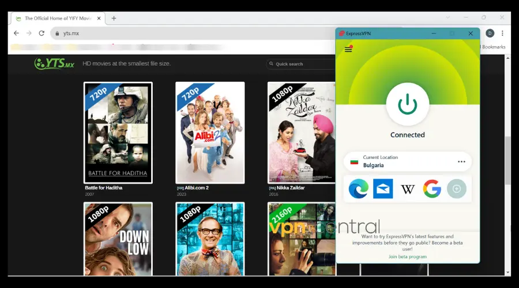The height and width of the screenshot is (288, 519).
Task: Click the scrollbar up arrow
Action: (x=507, y=58)
